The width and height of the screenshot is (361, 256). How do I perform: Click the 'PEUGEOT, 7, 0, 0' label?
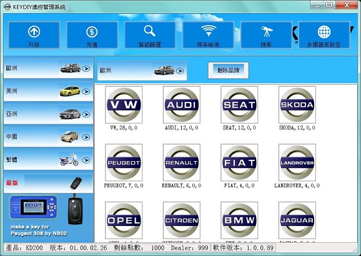[124, 185]
